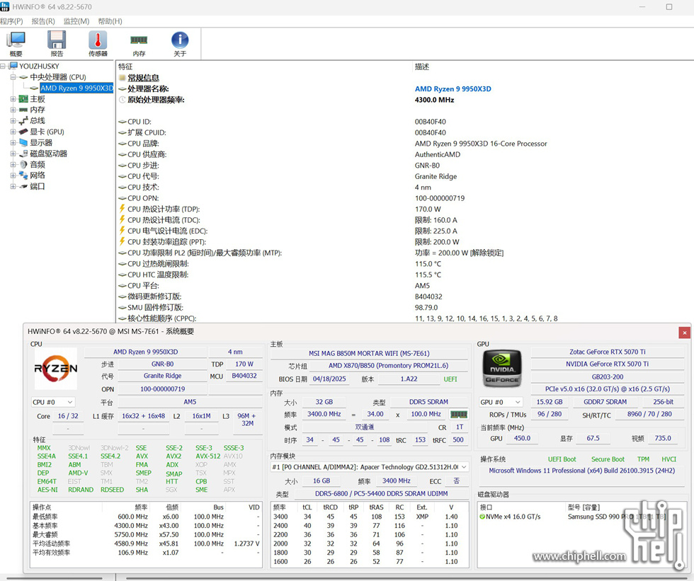Click the MSI MAG B850M MORTAR WIFI field

[369, 353]
